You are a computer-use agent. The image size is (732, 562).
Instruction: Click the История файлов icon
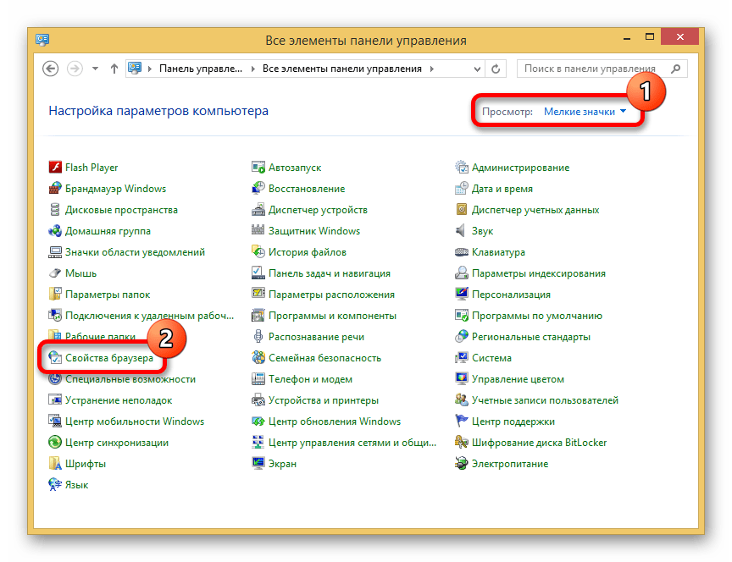(x=258, y=252)
